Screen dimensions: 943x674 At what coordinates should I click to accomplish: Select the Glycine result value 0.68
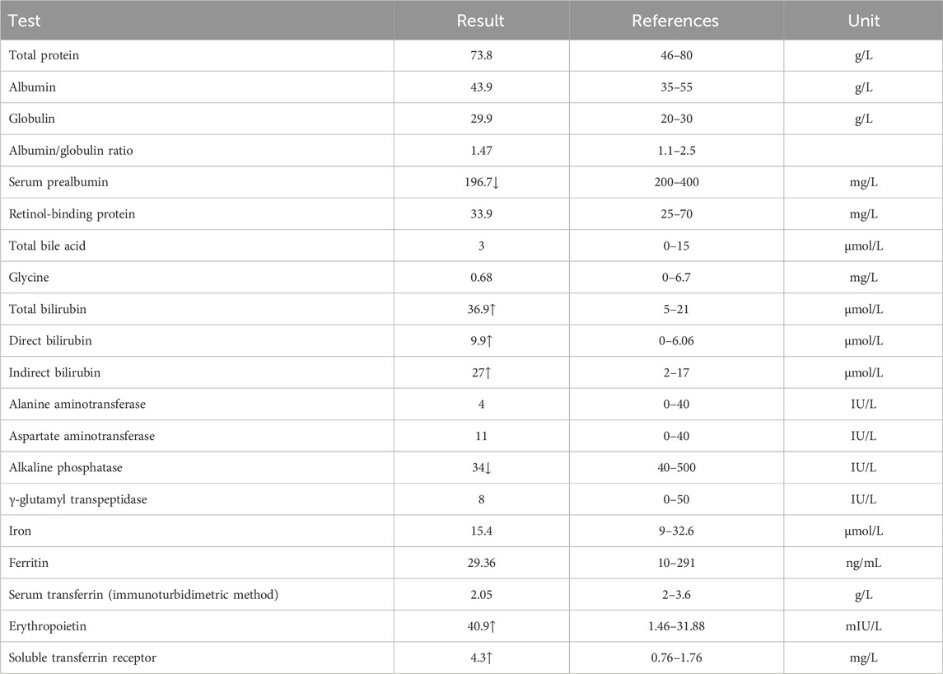(x=480, y=278)
